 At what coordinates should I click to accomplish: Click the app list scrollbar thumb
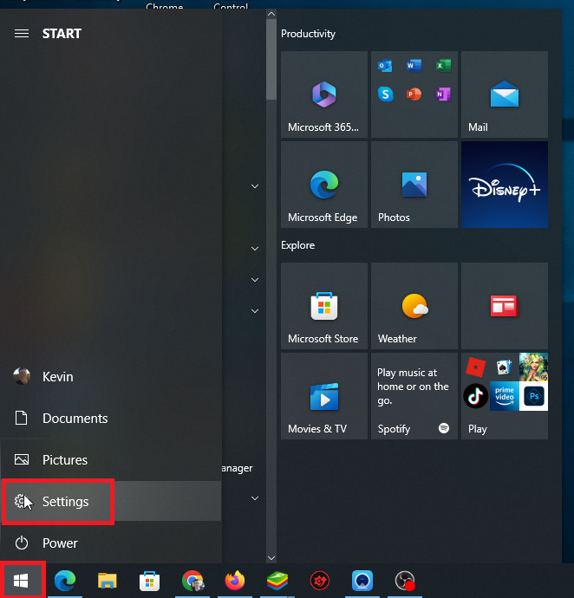(x=271, y=60)
